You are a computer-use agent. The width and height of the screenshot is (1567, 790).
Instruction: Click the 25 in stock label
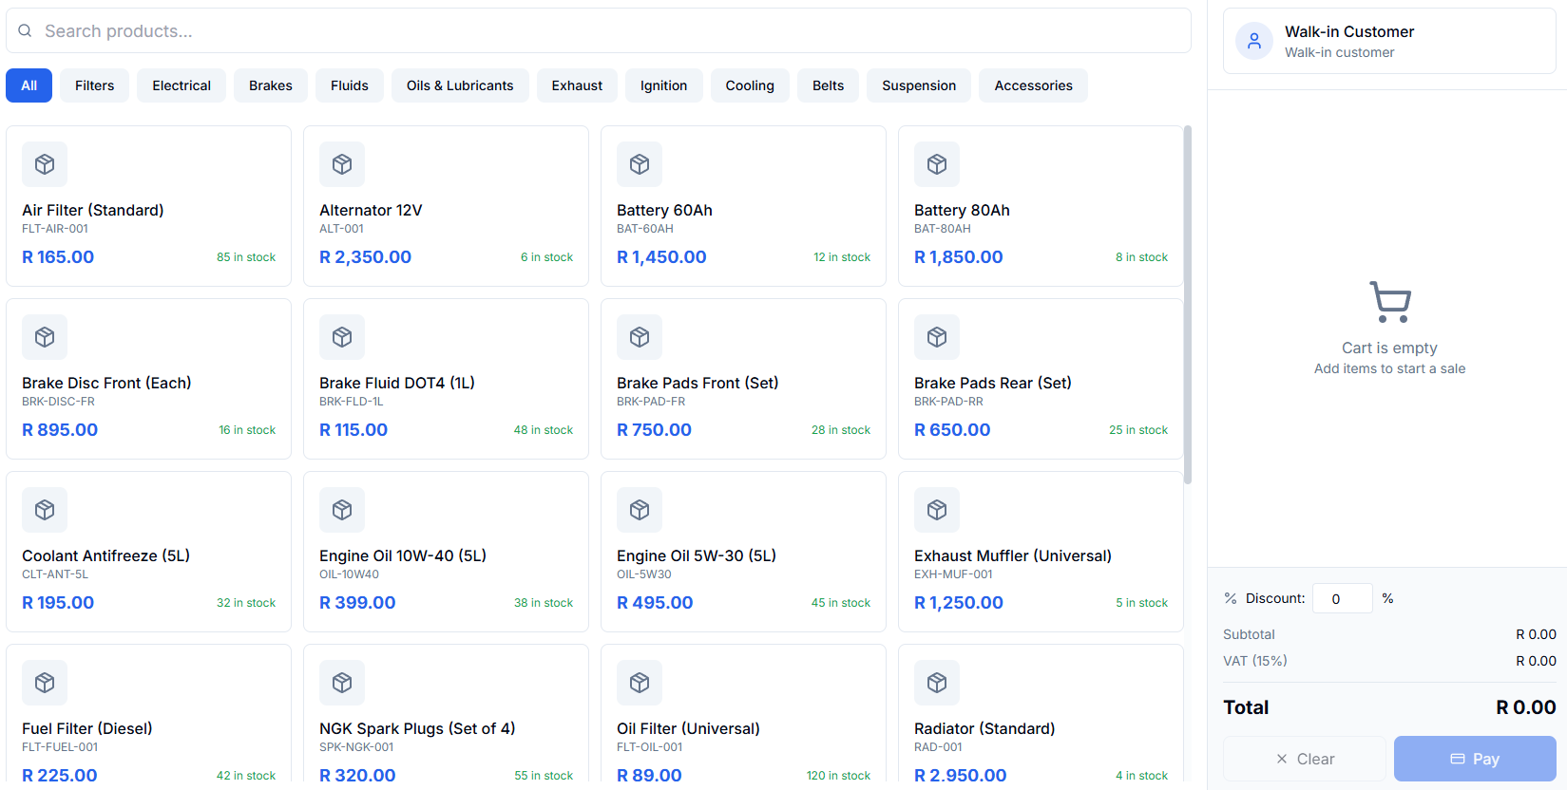point(1138,430)
